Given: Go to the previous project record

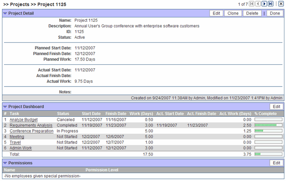Looking at the screenshot, I should (258, 4).
